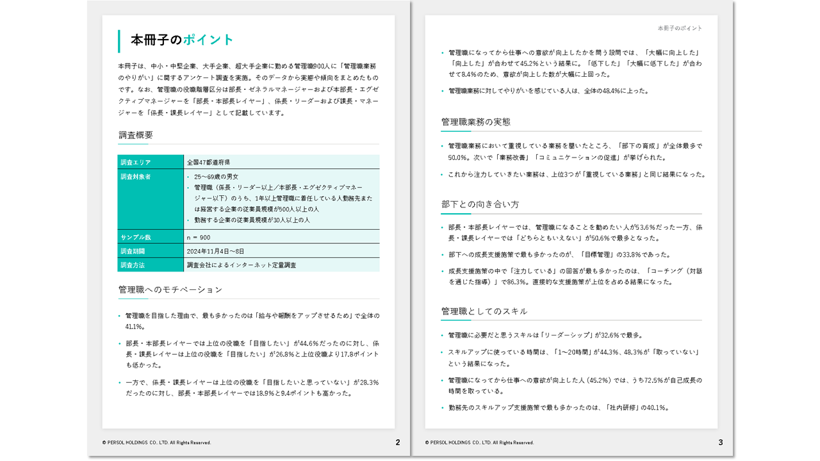Click the page number 2 in the footer
820x461 pixels.
tap(397, 442)
